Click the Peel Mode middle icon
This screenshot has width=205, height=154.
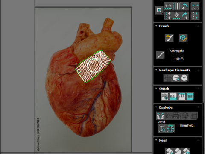[x=178, y=151]
